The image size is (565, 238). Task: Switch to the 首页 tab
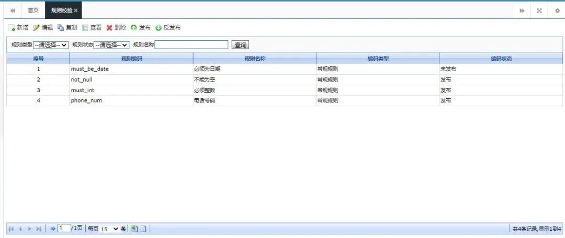click(x=33, y=10)
